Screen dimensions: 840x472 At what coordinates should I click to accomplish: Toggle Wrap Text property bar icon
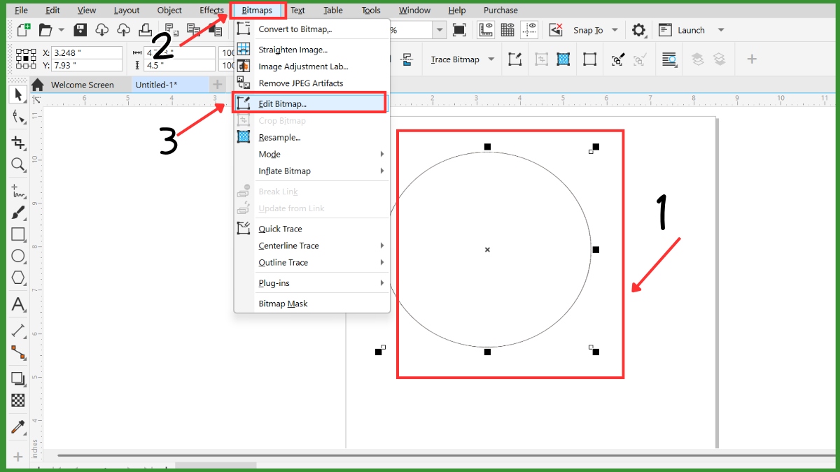click(x=669, y=59)
